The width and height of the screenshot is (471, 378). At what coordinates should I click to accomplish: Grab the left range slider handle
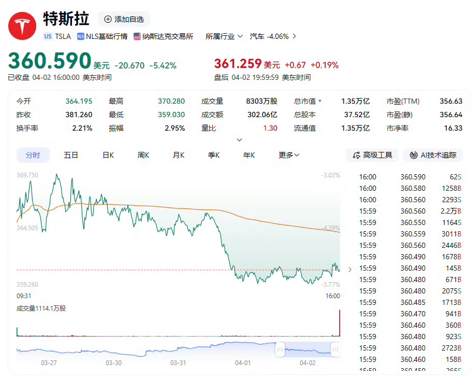[x=279, y=349]
